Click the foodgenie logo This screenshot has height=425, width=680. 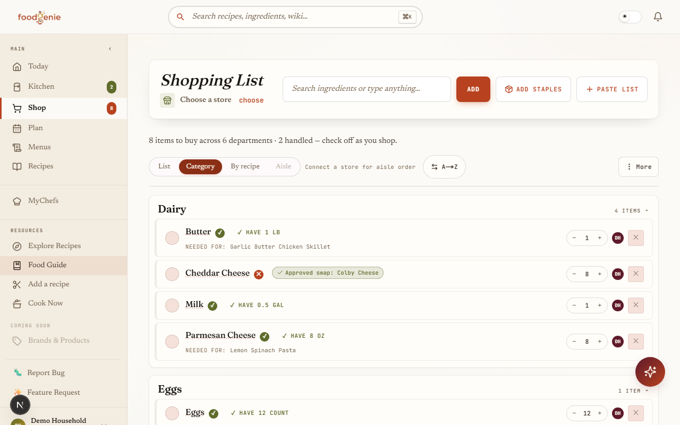click(39, 17)
